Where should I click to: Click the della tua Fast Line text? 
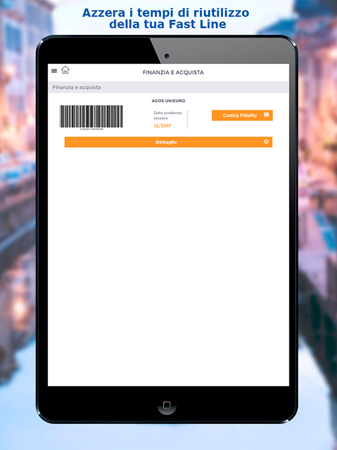click(167, 24)
